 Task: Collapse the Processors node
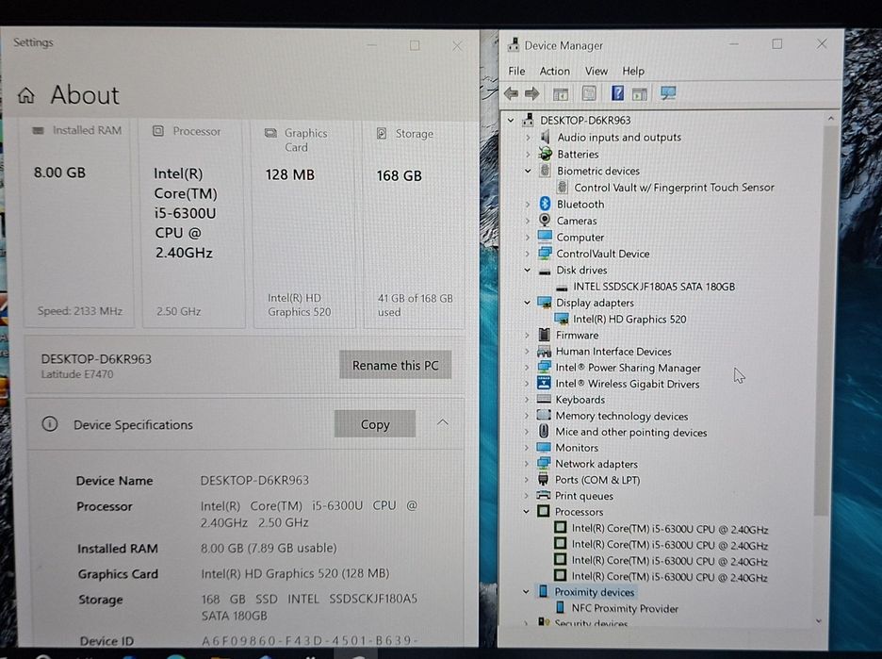527,512
